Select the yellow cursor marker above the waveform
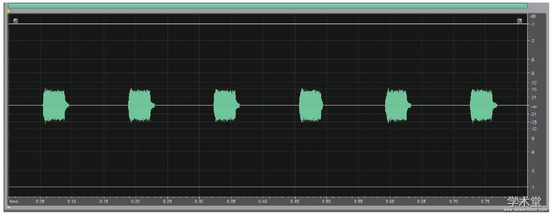Screen dimensions: 552x216 point(9,11)
